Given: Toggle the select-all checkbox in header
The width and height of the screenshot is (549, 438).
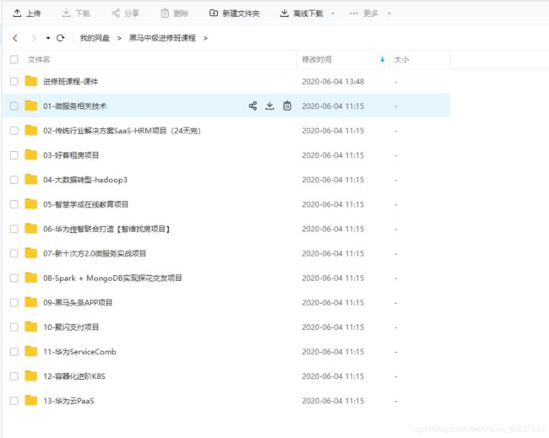Looking at the screenshot, I should coord(14,59).
